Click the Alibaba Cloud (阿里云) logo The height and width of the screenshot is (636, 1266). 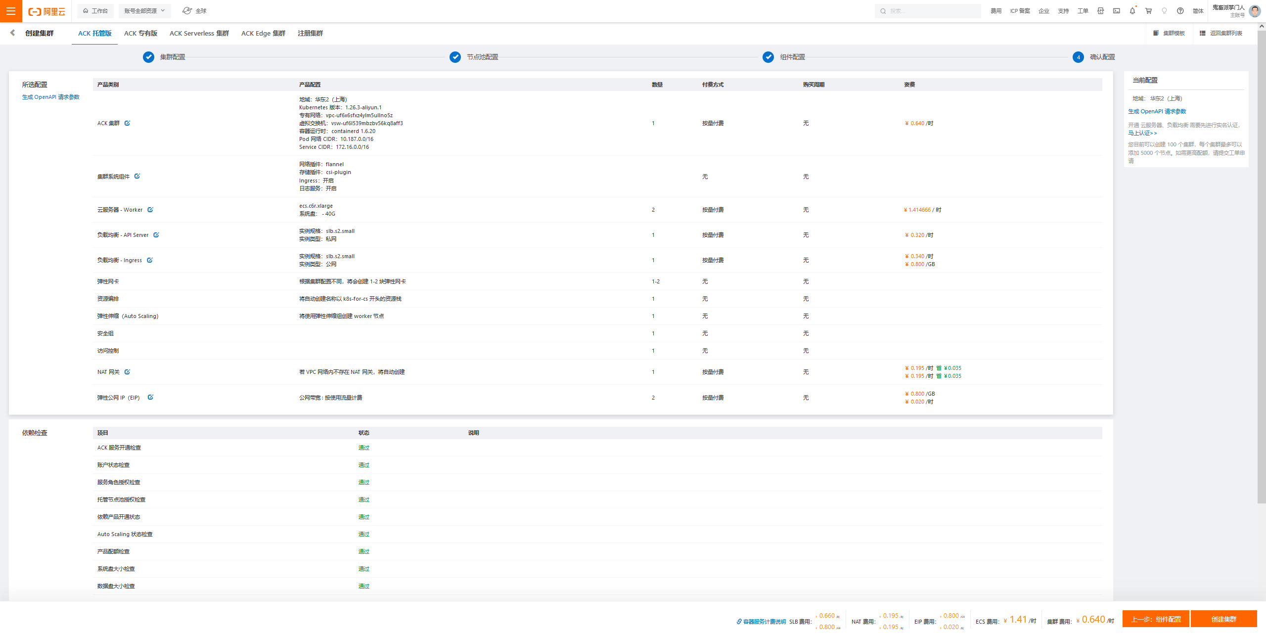tap(46, 11)
